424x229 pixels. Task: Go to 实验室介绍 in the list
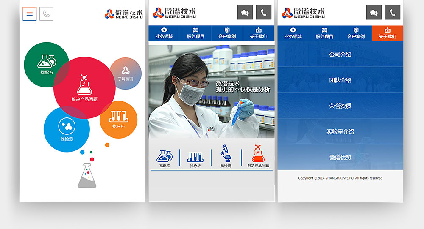340,132
